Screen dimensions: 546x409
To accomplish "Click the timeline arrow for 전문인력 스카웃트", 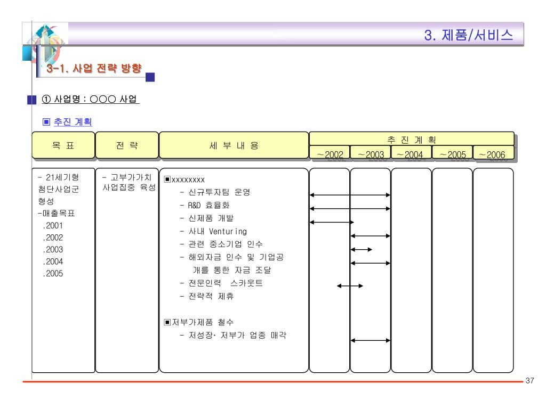I will click(x=350, y=286).
